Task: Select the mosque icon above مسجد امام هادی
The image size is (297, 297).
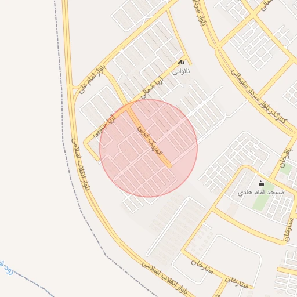Action: 260,183
